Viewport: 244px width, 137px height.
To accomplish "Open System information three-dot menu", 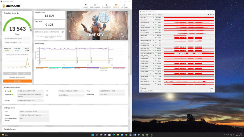I will click(126, 87).
